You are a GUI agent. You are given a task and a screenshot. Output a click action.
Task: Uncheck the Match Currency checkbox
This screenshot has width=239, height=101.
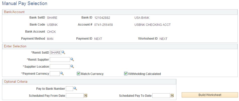coord(78,74)
